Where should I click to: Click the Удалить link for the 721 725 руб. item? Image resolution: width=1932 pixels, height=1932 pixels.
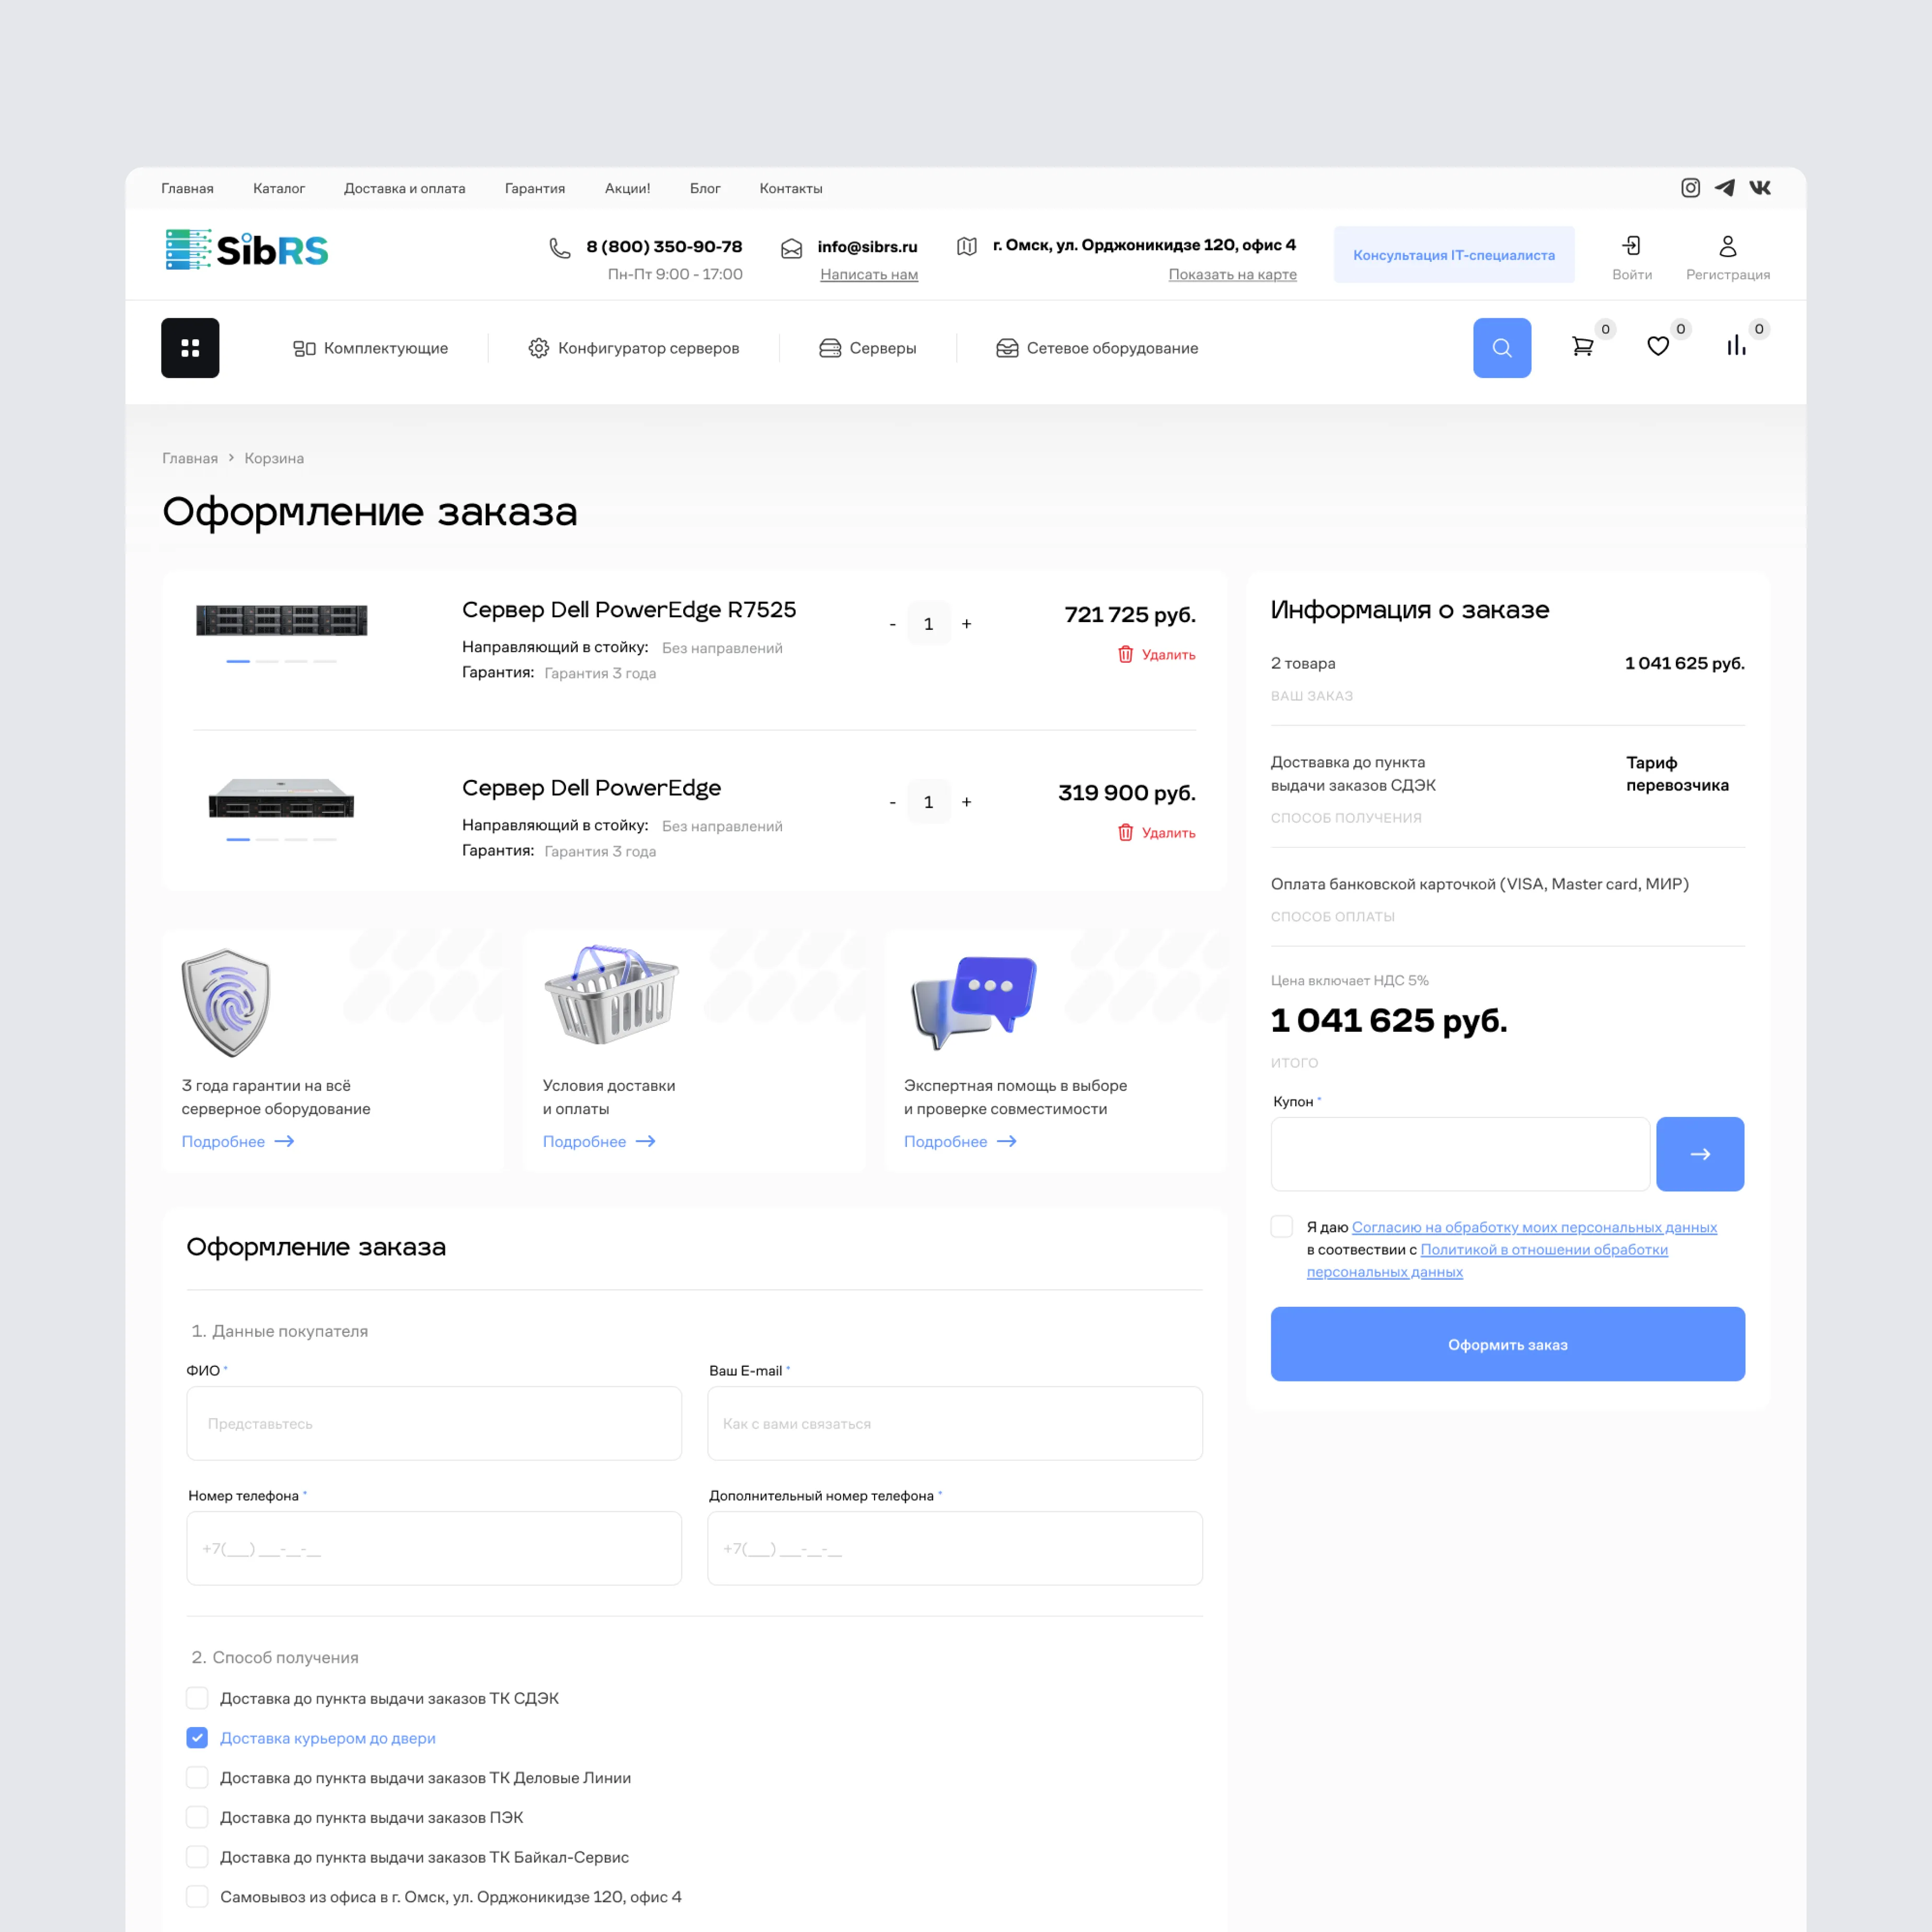1168,654
